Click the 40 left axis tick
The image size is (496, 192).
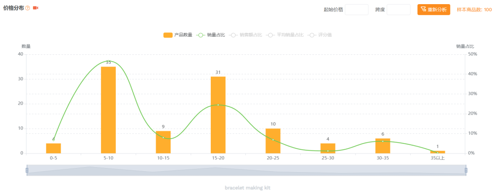pos(21,54)
